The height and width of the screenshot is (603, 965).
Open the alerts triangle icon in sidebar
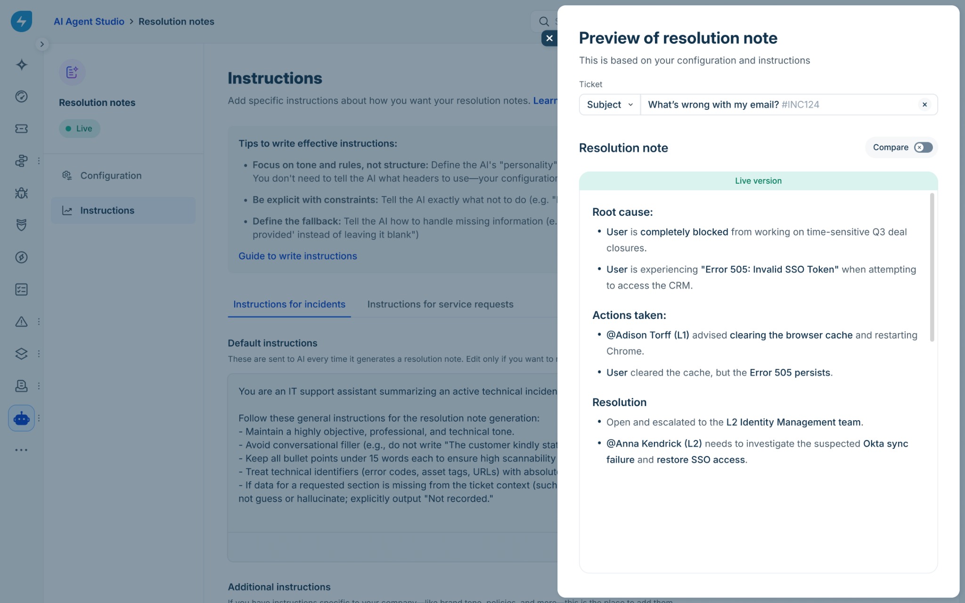(x=21, y=322)
